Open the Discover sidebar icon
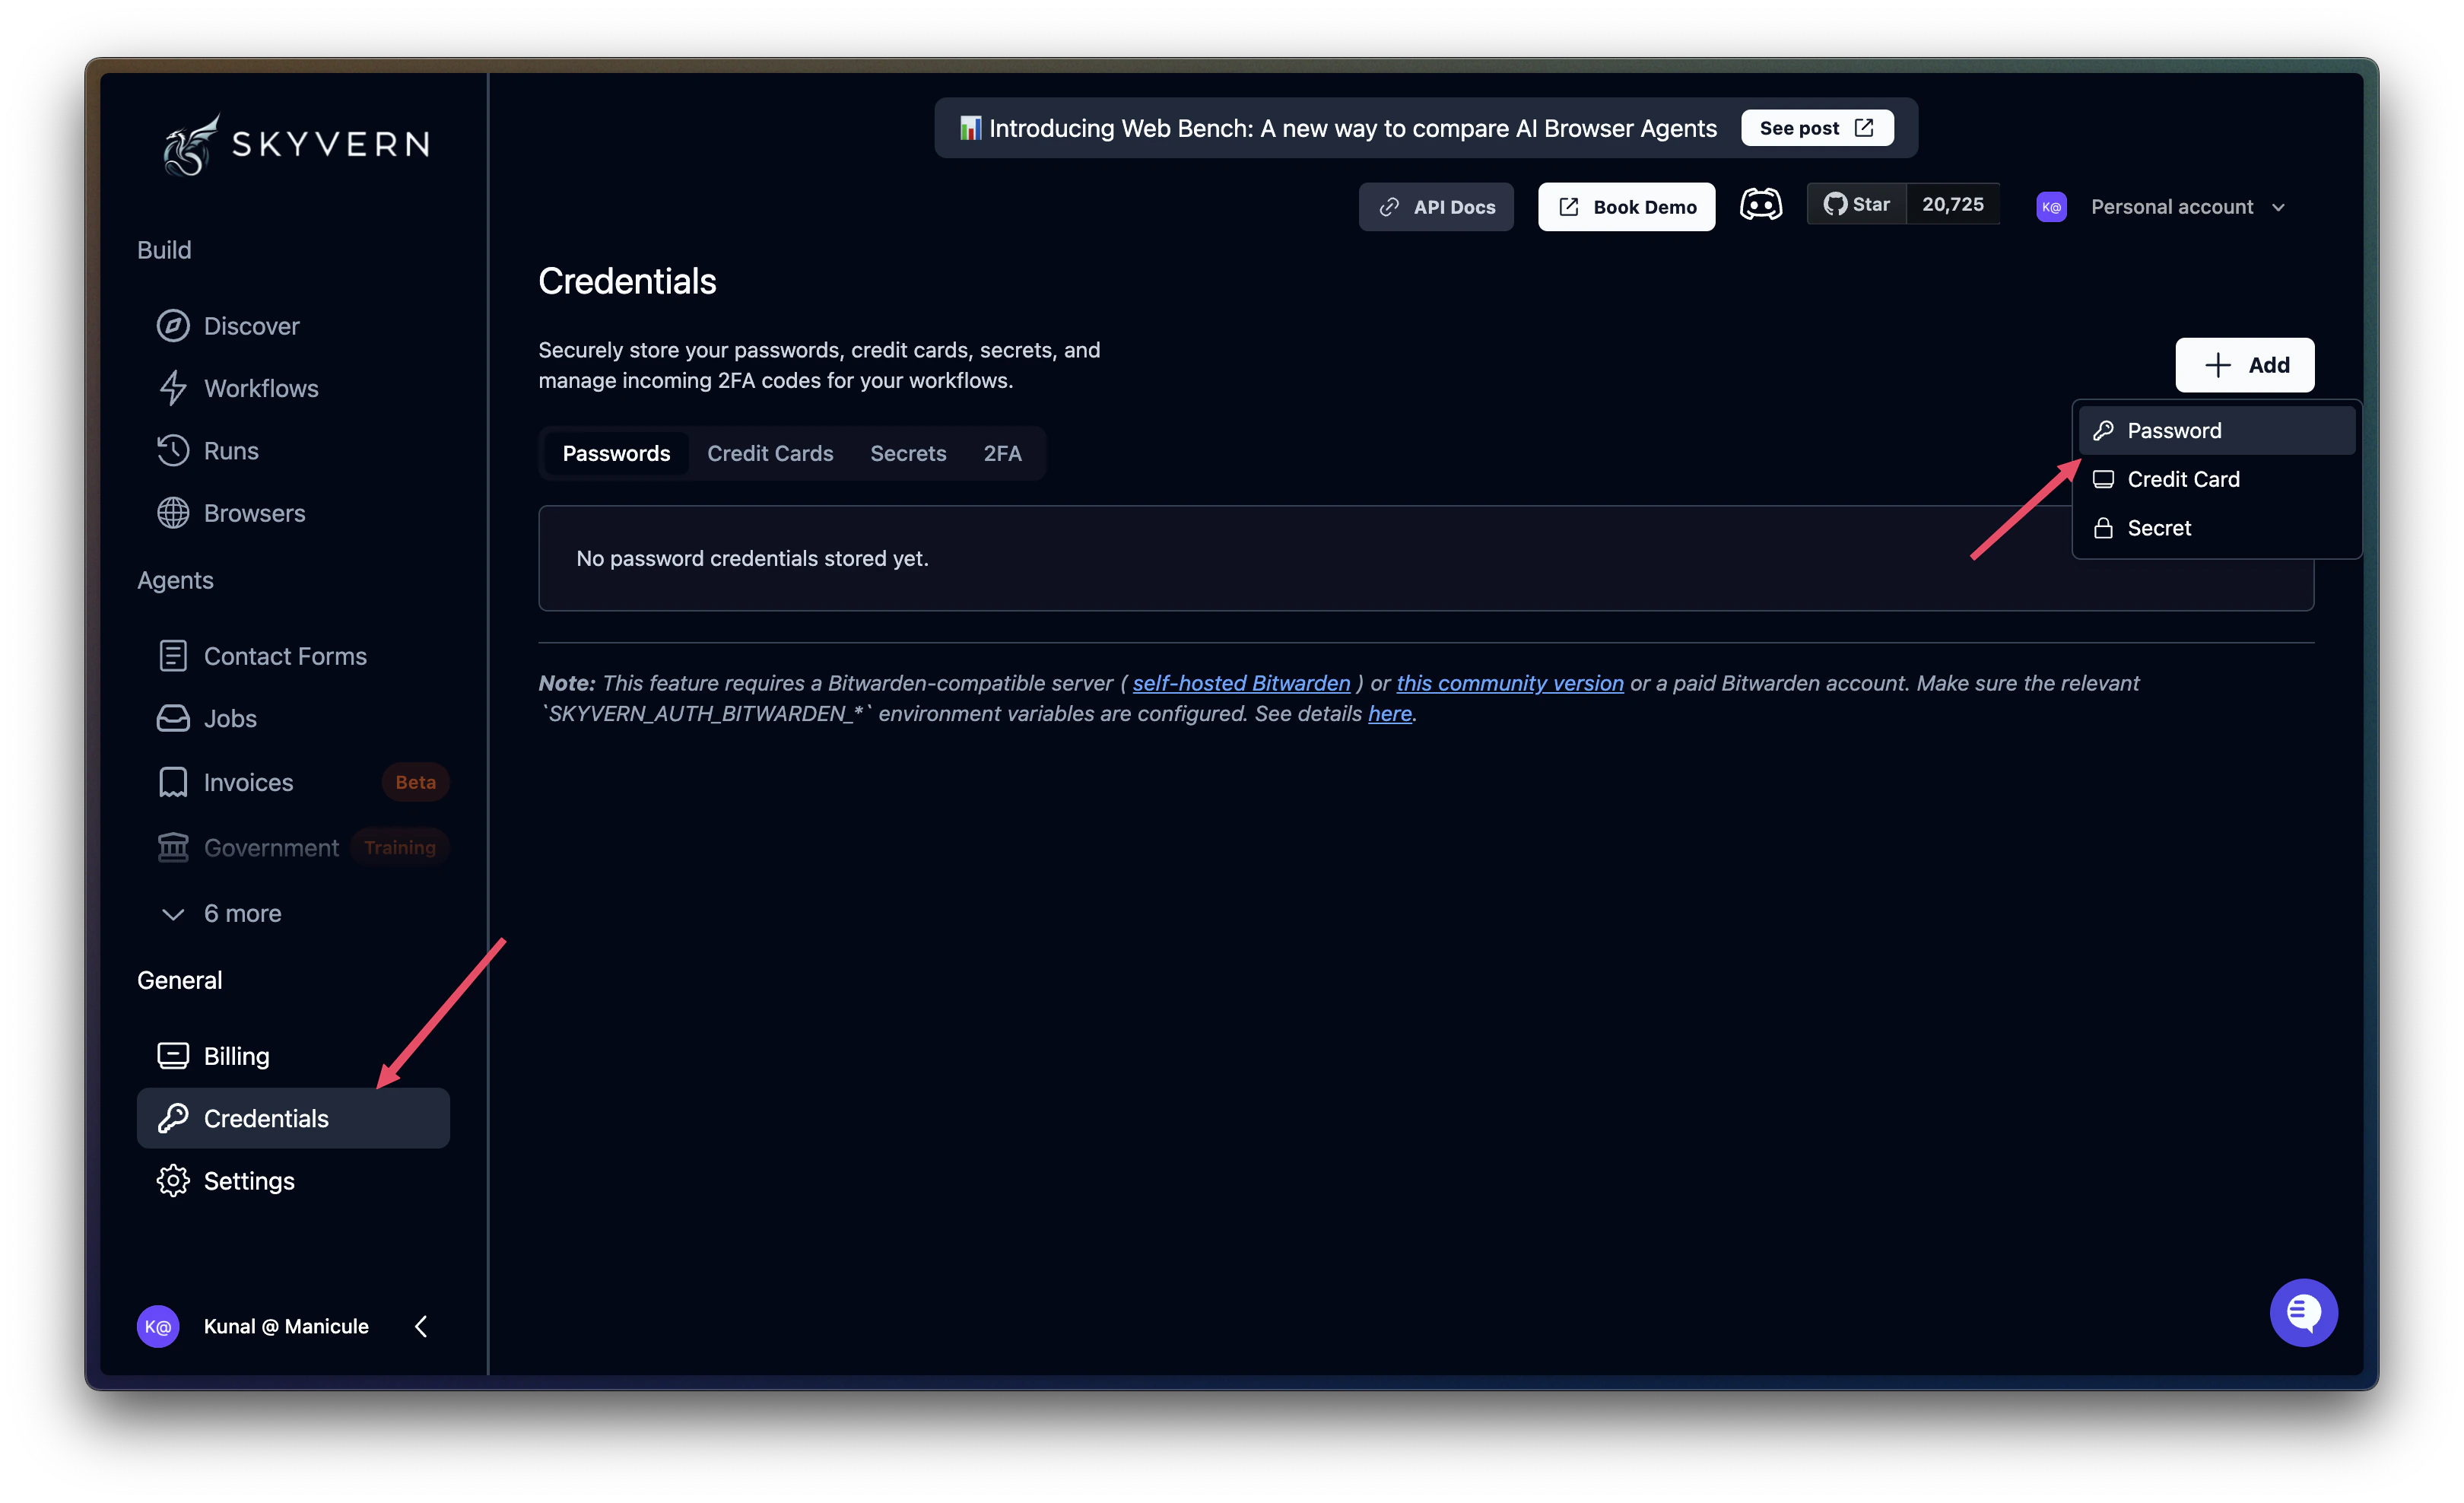Screen dimensions: 2464x1503 point(173,325)
